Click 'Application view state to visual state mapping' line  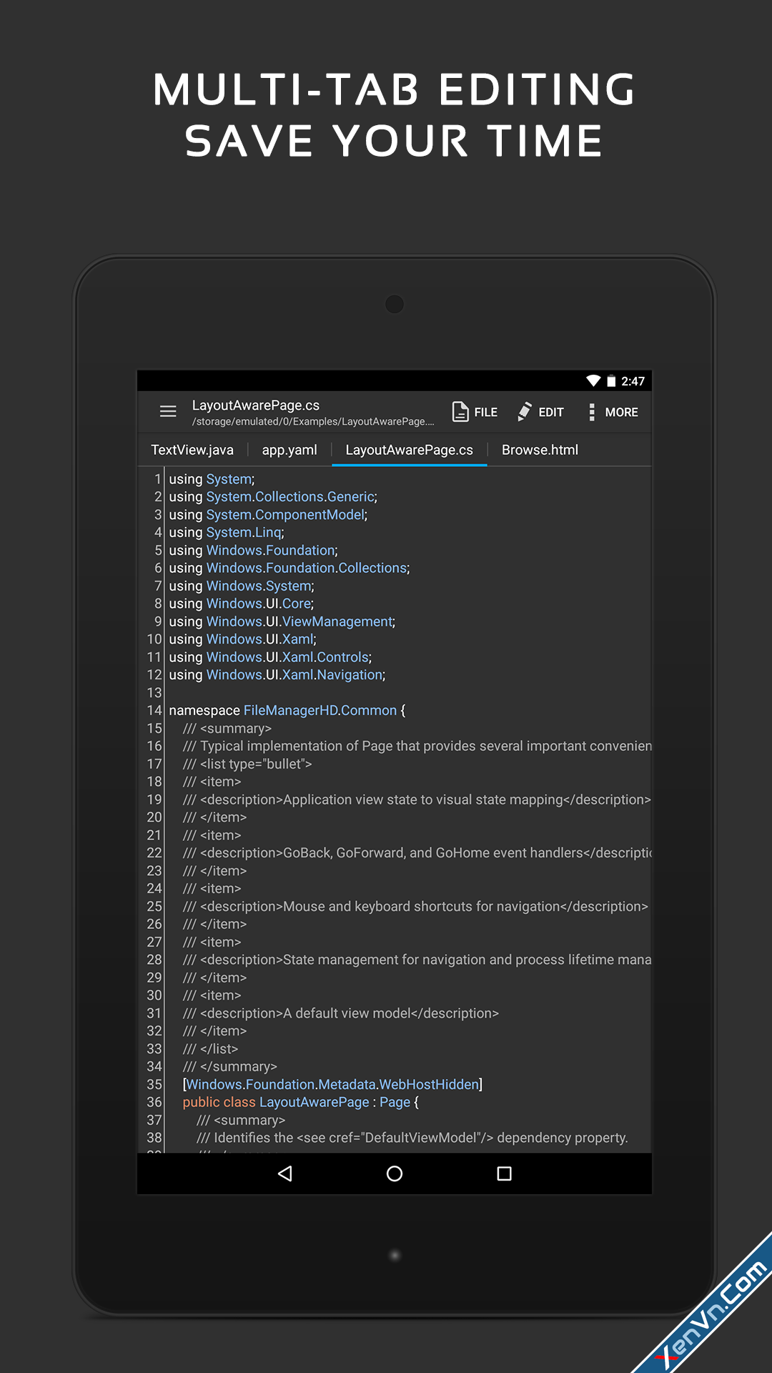pyautogui.click(x=417, y=799)
